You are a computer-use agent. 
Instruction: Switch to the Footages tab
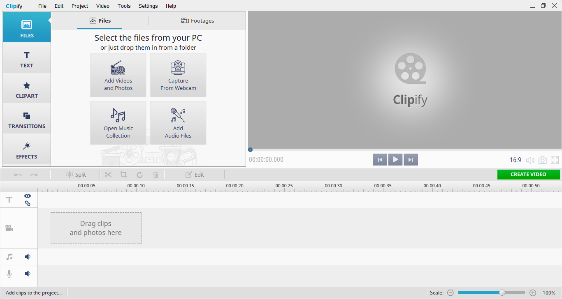pos(197,21)
